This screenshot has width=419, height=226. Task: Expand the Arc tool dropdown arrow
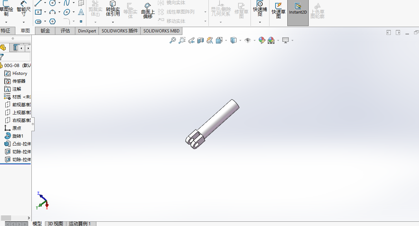point(59,12)
